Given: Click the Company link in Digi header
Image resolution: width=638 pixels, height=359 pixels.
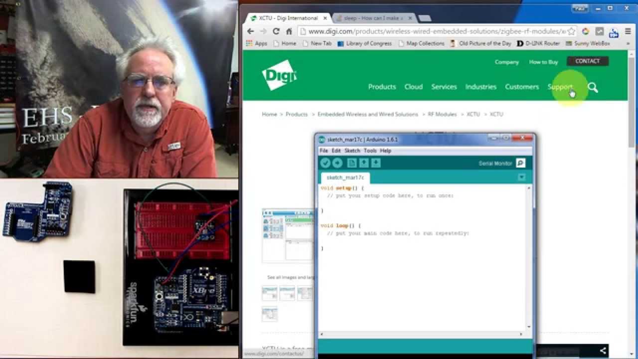Looking at the screenshot, I should point(506,62).
